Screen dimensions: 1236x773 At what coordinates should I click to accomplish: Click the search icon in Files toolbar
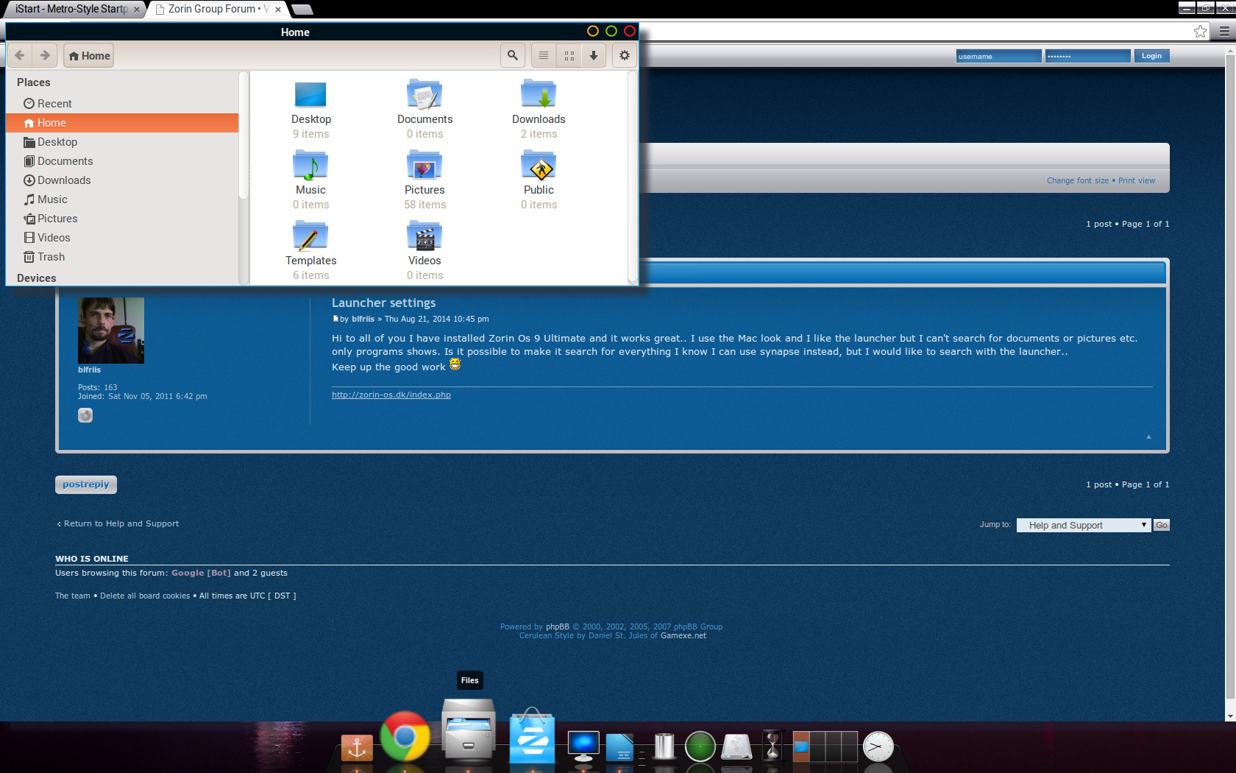click(513, 55)
